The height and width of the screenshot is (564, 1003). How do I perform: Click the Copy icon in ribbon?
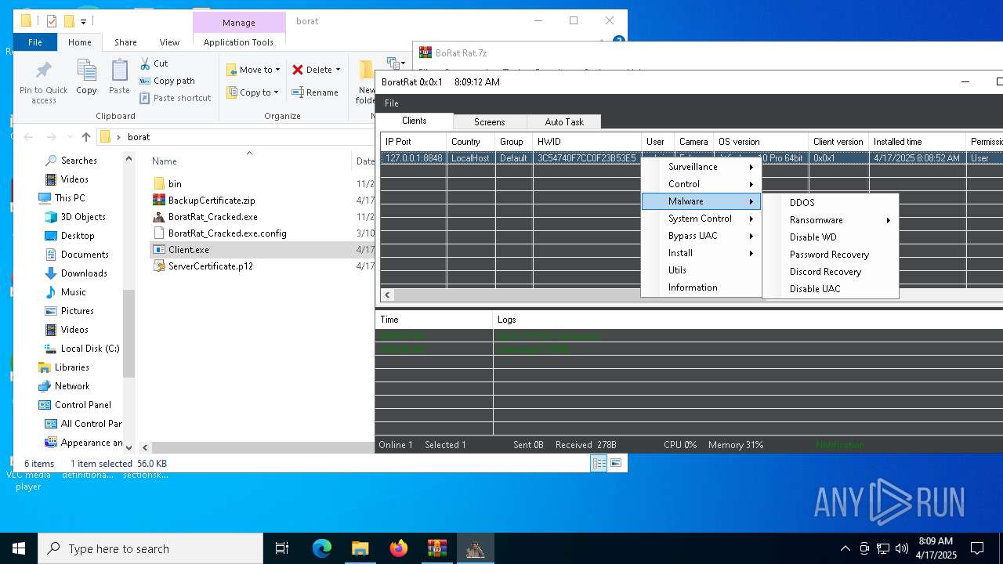pos(86,70)
